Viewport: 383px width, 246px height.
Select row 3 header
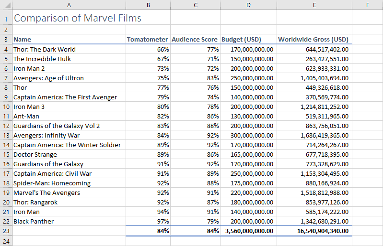point(6,40)
